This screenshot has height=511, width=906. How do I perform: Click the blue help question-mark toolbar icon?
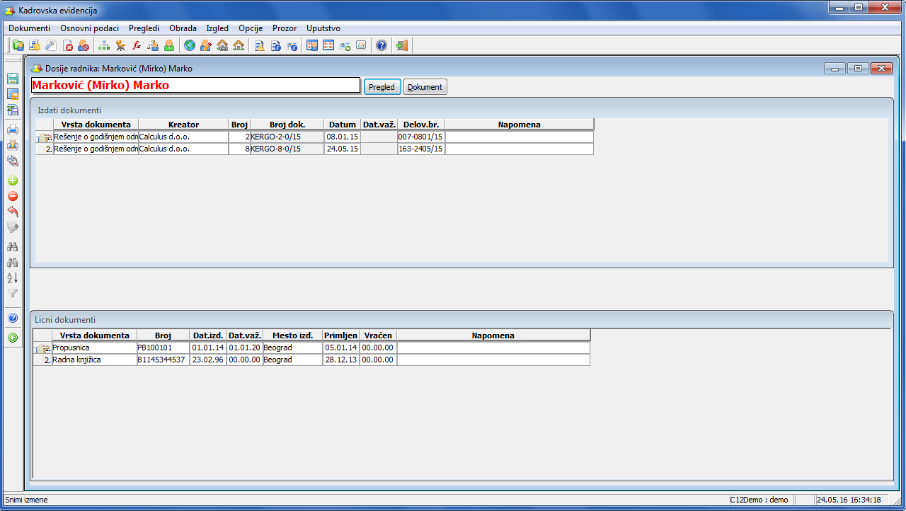[x=382, y=46]
